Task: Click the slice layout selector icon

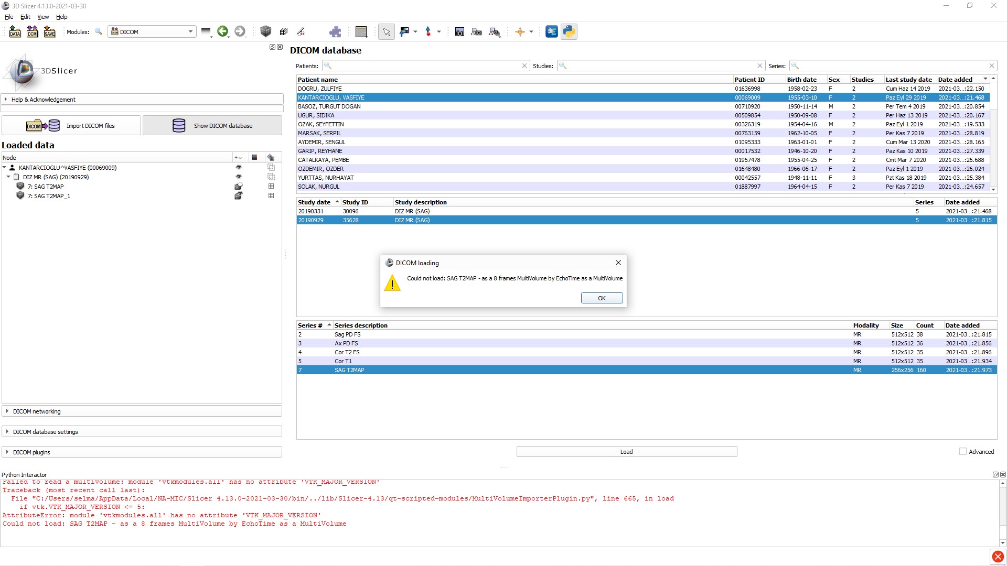Action: click(x=361, y=32)
